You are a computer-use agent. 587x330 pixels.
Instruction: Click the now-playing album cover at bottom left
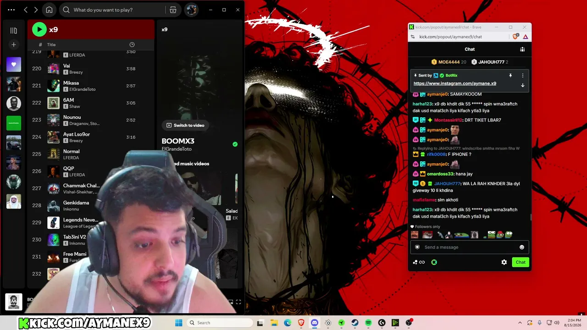coord(14,302)
